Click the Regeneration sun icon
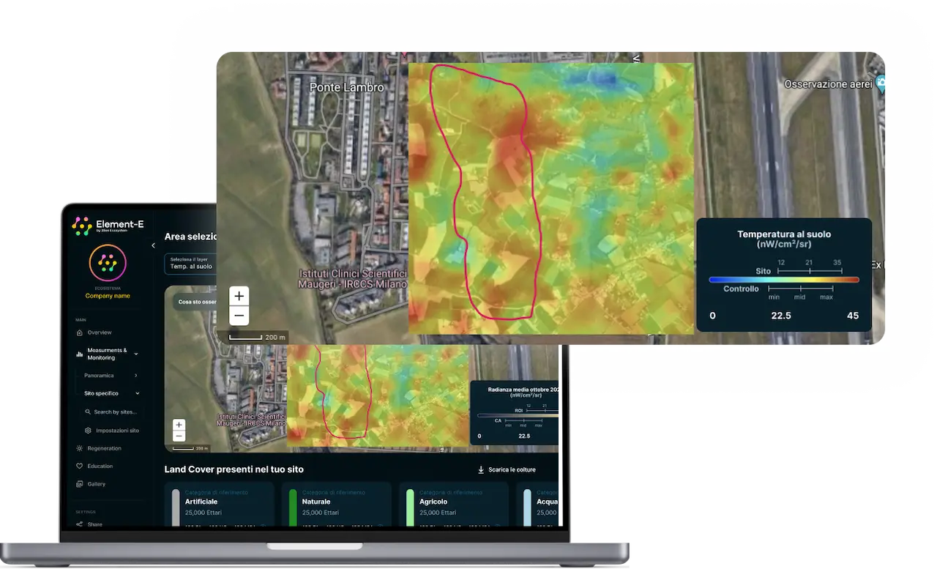 pyautogui.click(x=80, y=448)
